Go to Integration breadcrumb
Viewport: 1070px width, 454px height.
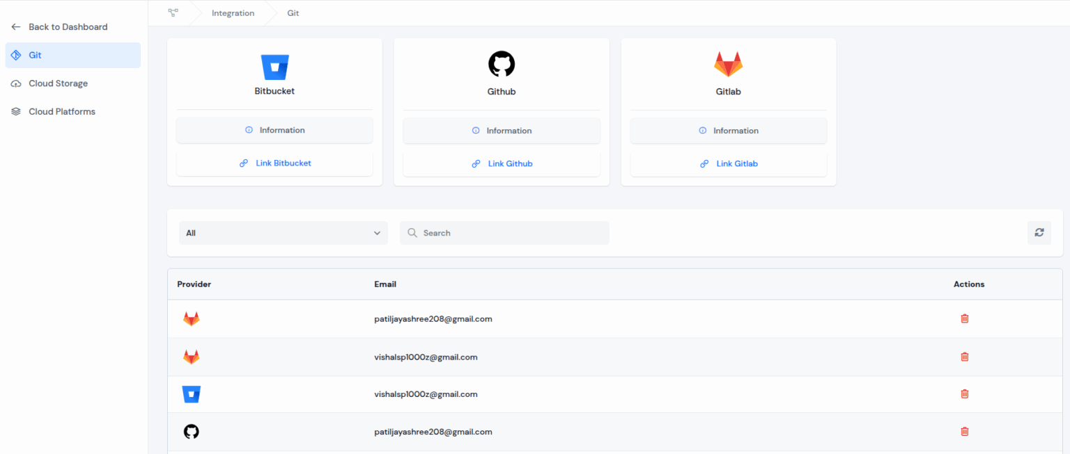233,13
